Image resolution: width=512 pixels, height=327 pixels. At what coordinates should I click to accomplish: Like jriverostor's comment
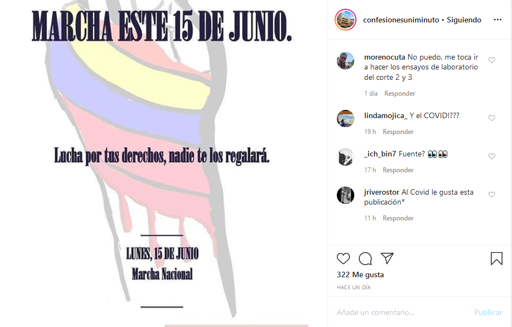[x=492, y=195]
